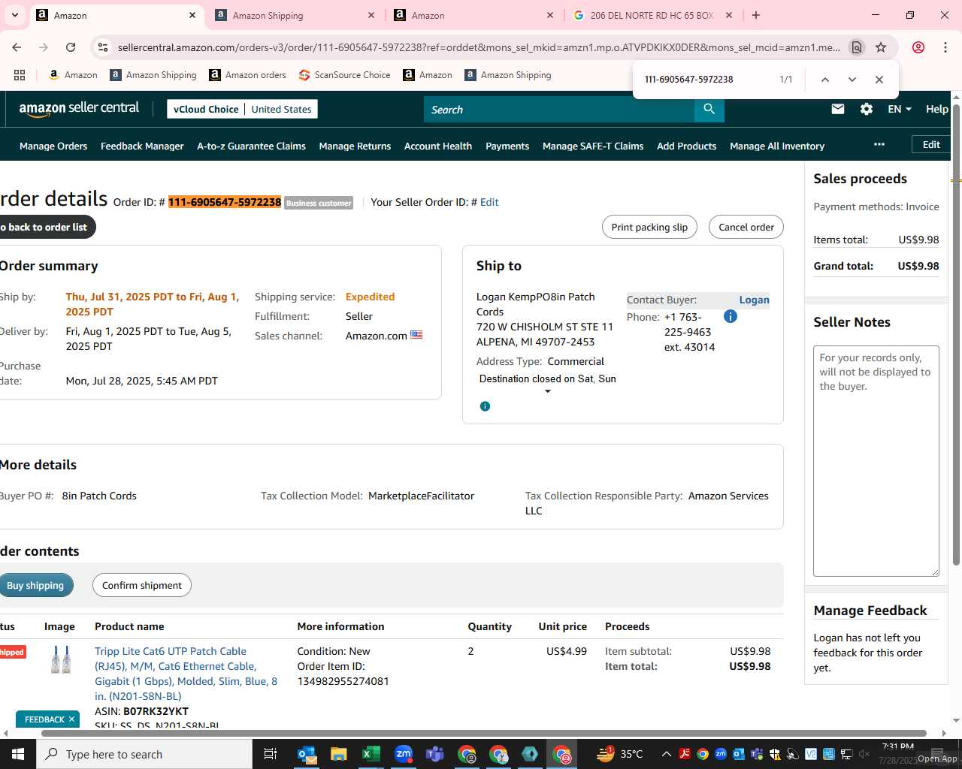Viewport: 962px width, 769px height.
Task: Click the phone number info icon
Action: (x=730, y=316)
